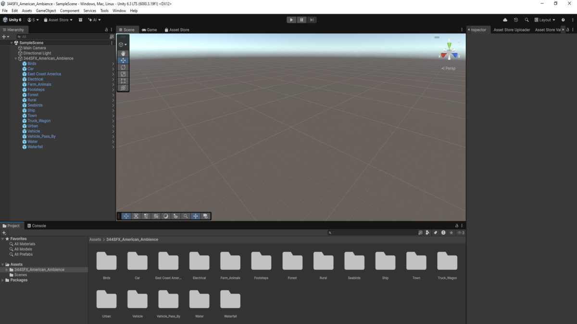Image resolution: width=577 pixels, height=324 pixels.
Task: Collapse the 344SFX_American_Ambience hierarchy object
Action: pyautogui.click(x=15, y=59)
